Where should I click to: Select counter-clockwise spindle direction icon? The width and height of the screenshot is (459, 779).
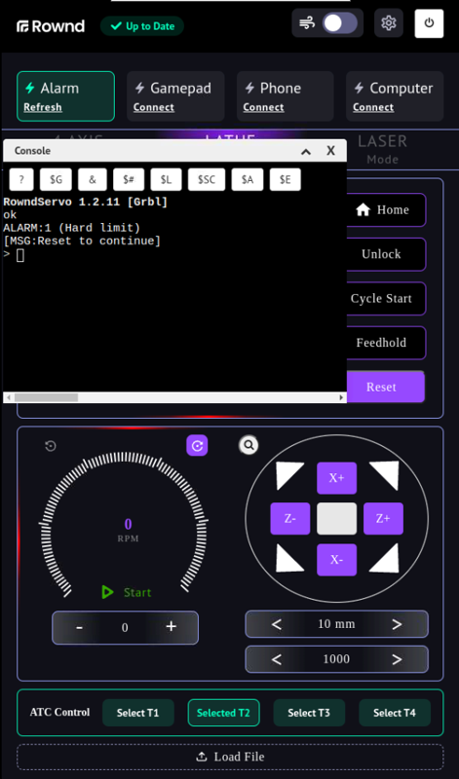(51, 446)
